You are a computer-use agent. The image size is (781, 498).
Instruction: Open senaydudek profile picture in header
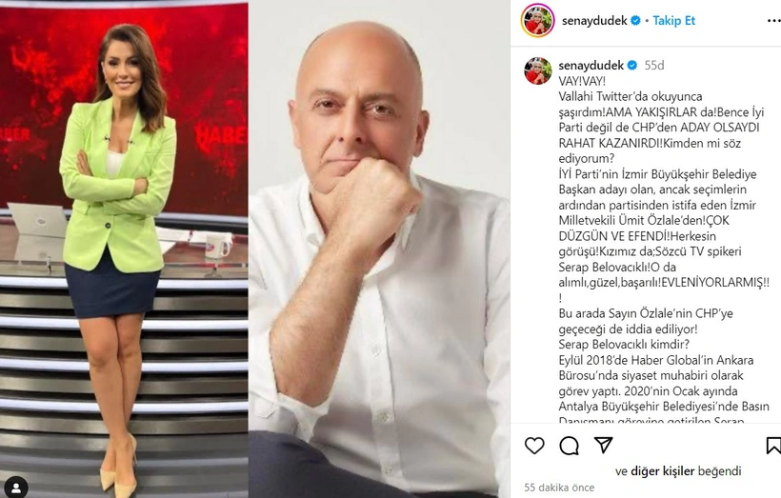537,20
